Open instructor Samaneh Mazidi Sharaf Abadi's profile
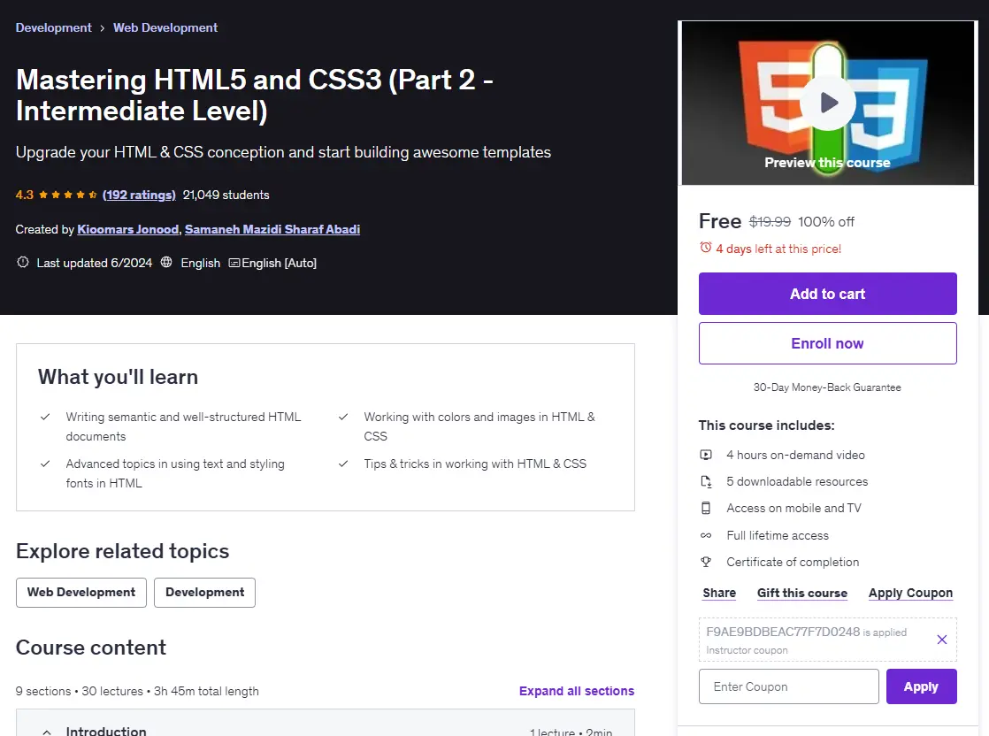This screenshot has width=989, height=736. click(272, 230)
